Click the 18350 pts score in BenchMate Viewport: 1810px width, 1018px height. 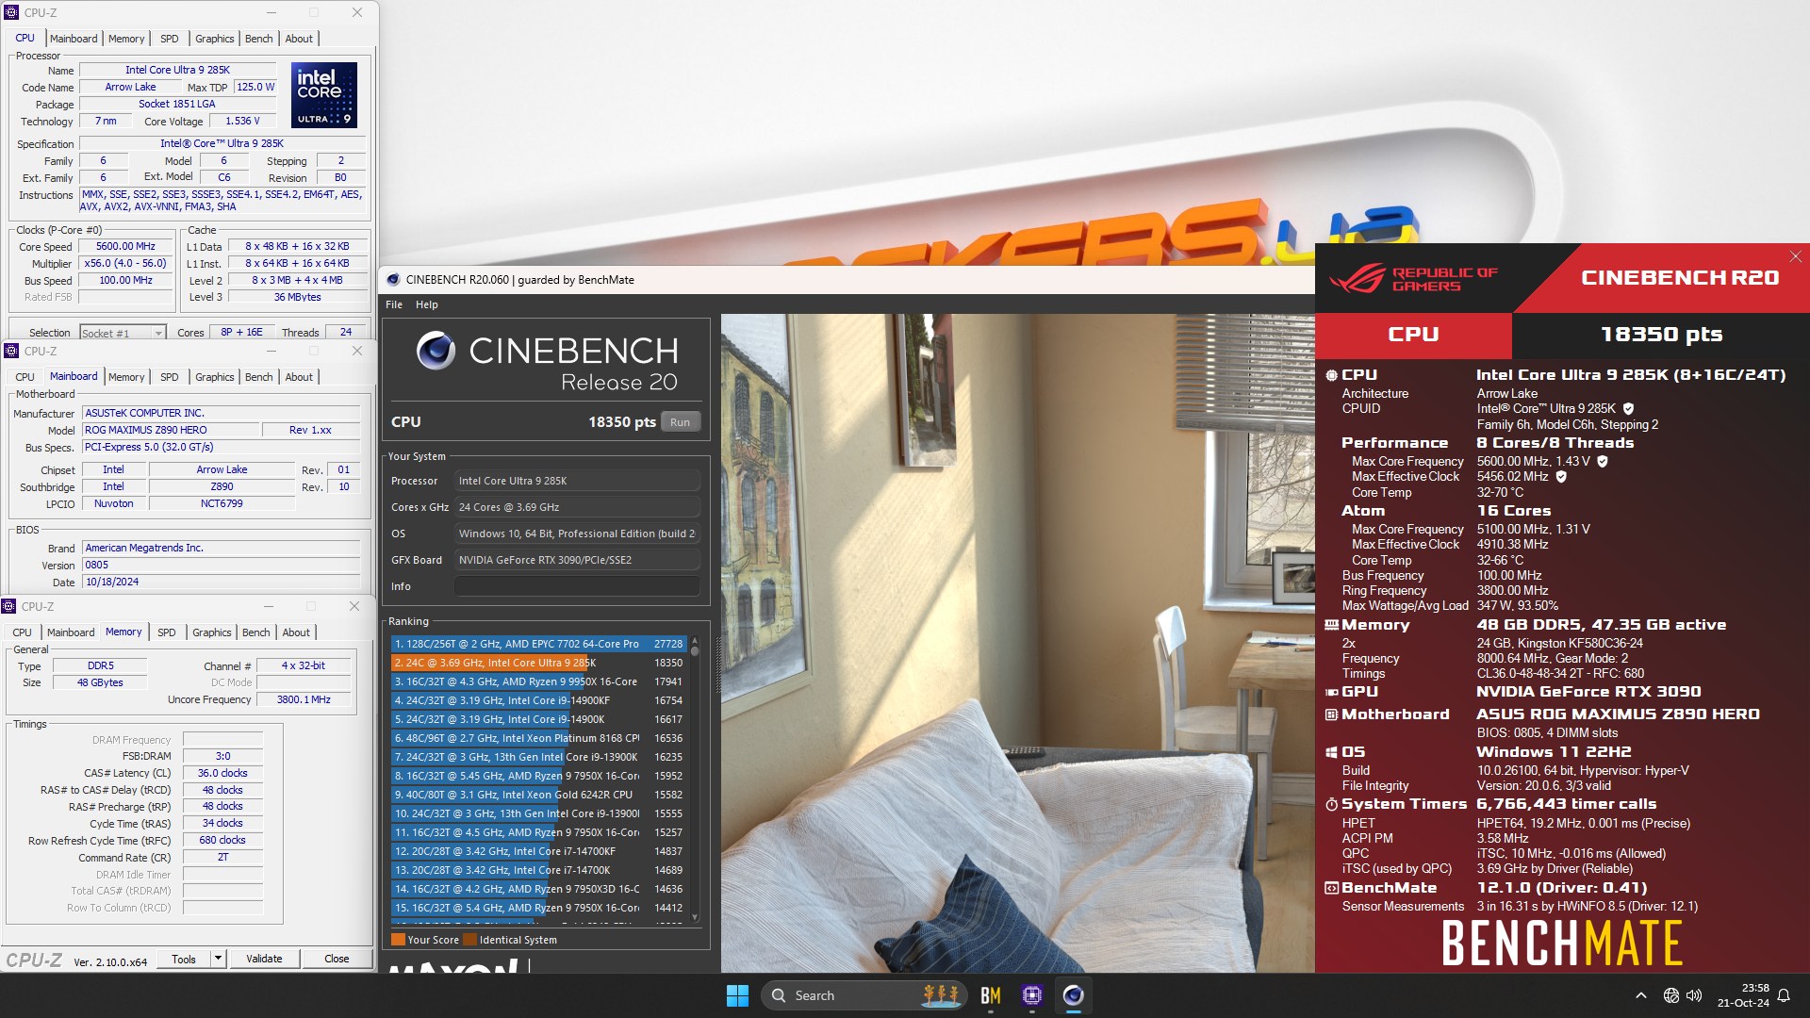[x=1661, y=334]
